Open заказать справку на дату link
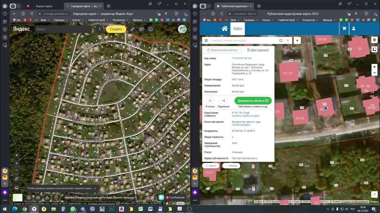380x213 pixels. point(246,116)
